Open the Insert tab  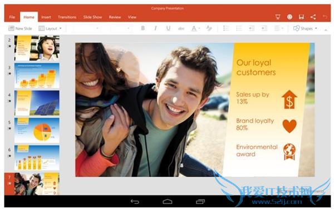coord(46,17)
